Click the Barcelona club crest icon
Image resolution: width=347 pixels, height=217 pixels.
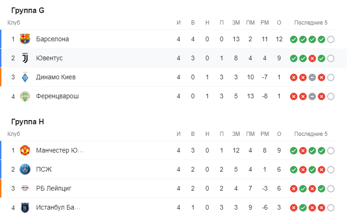[25, 39]
